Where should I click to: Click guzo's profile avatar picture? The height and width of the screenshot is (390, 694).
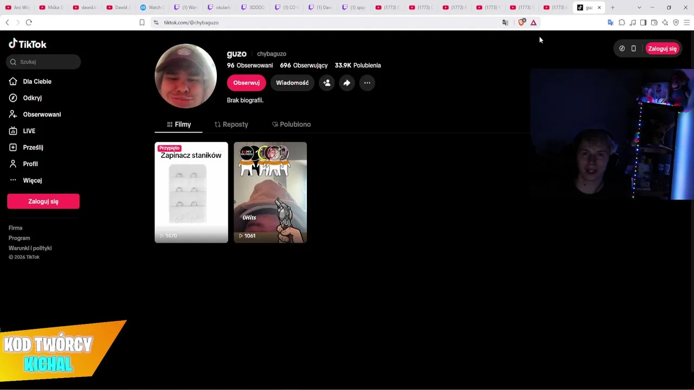(x=185, y=76)
